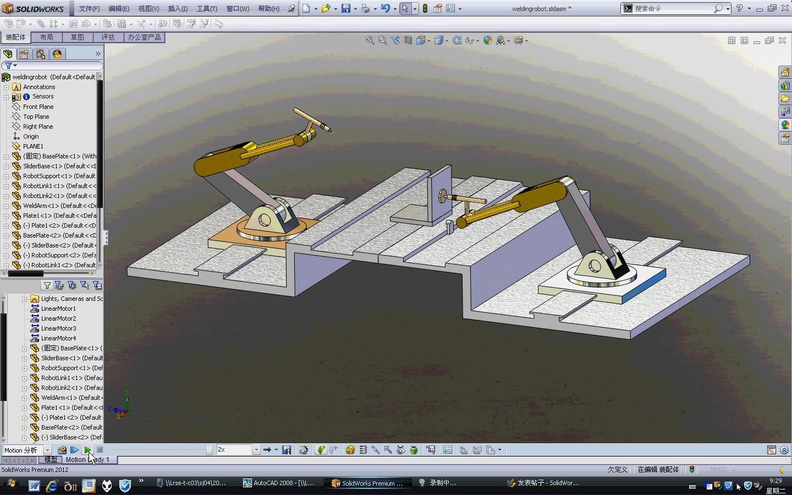Open the 文件(F) menu

click(x=89, y=9)
